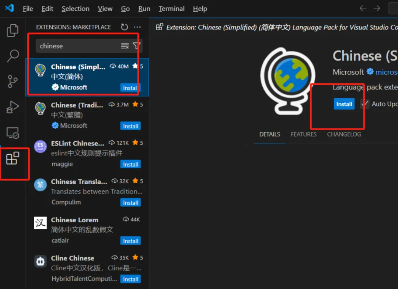Image resolution: width=398 pixels, height=289 pixels.
Task: Install Chinese (Simplified) from the list
Action: tap(130, 88)
